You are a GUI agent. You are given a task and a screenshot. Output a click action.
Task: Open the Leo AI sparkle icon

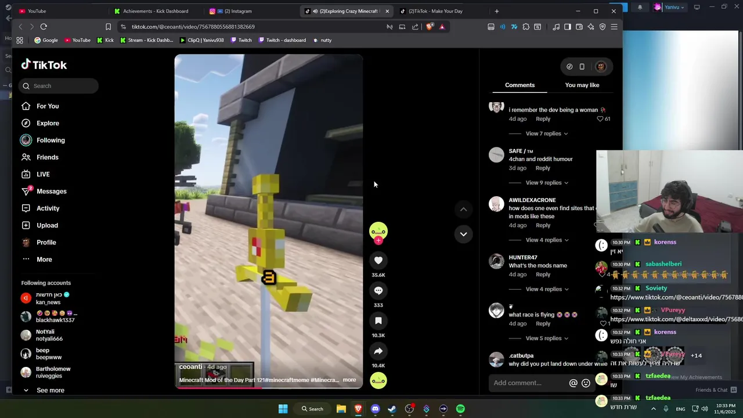pos(591,27)
